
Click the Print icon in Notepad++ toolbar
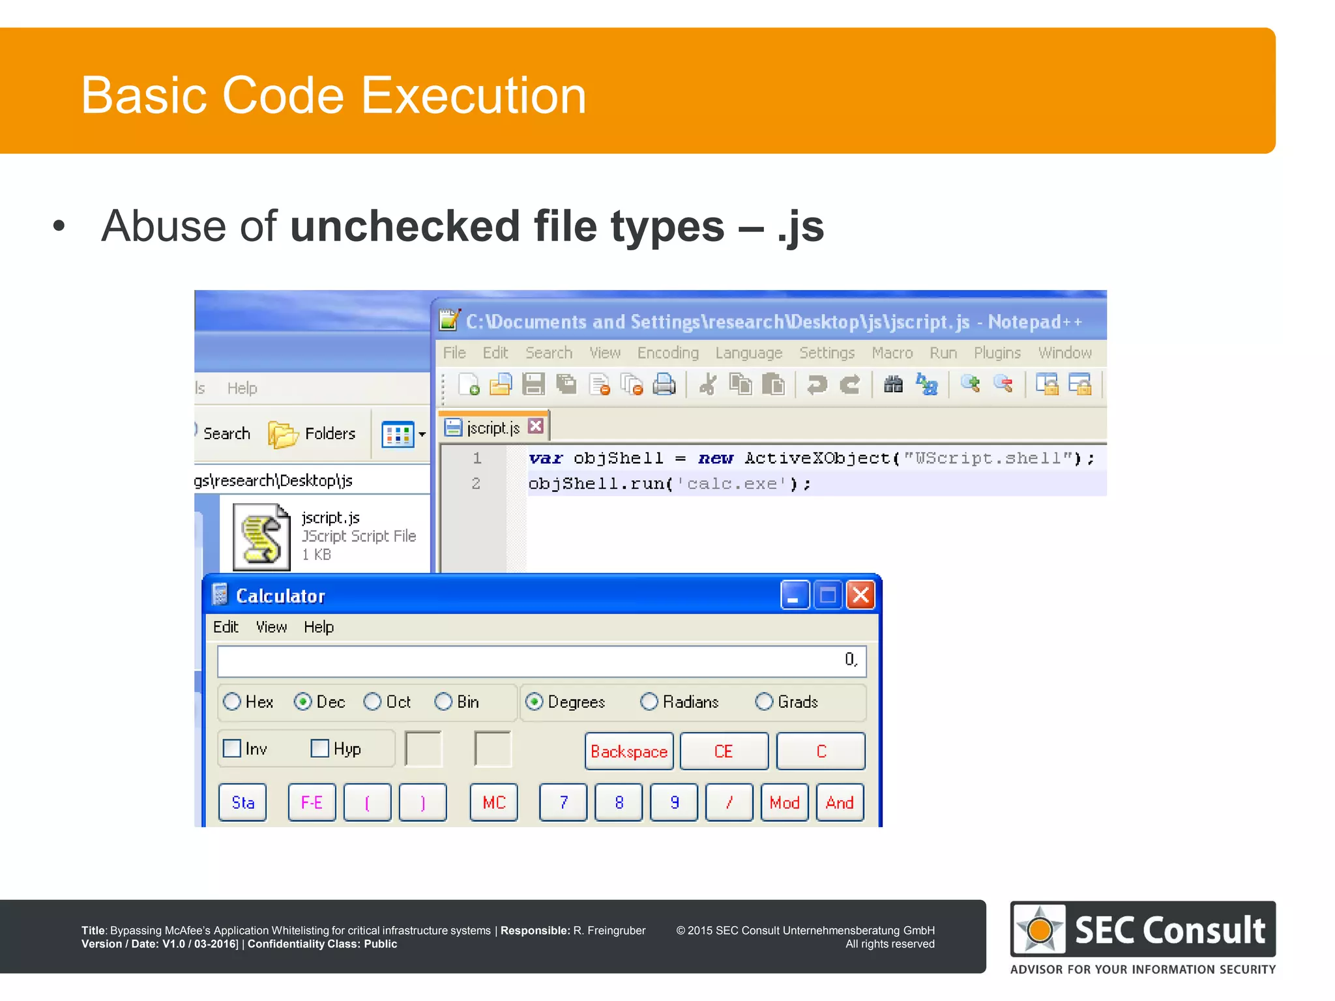(664, 384)
